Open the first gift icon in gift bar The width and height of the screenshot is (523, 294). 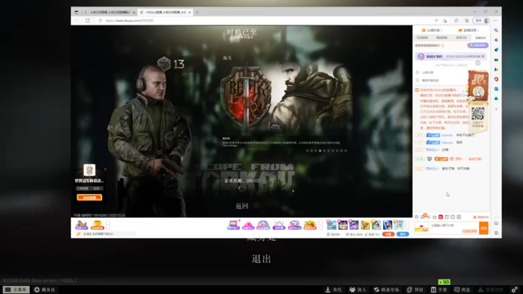[x=233, y=225]
